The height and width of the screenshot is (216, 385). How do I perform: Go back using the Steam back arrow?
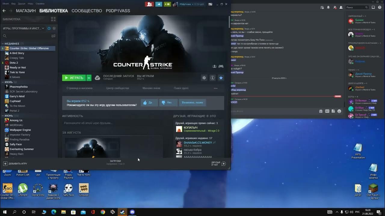point(4,11)
